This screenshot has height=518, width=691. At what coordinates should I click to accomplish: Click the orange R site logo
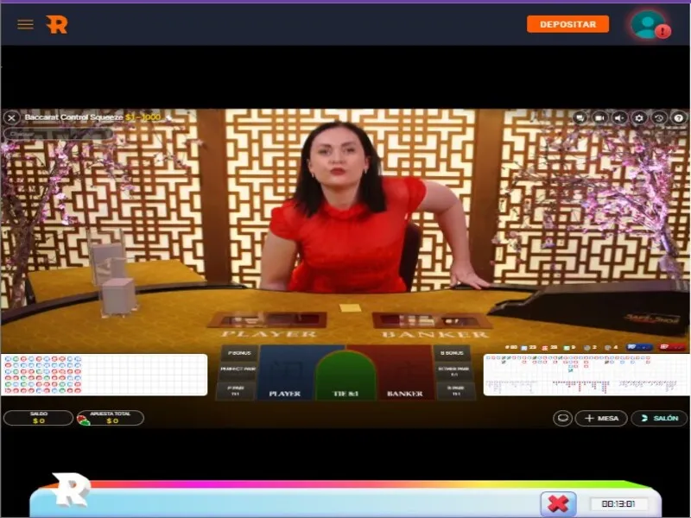[x=57, y=24]
